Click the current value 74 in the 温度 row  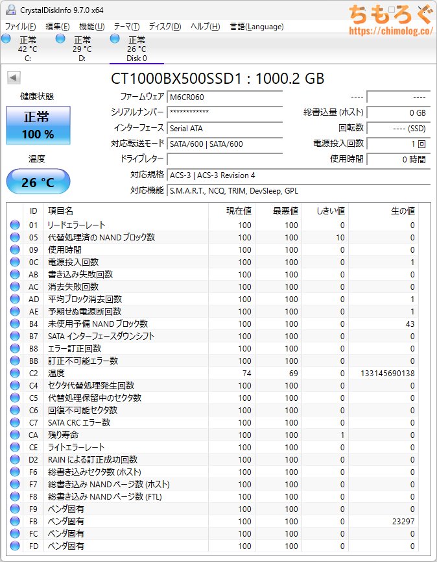pyautogui.click(x=247, y=374)
